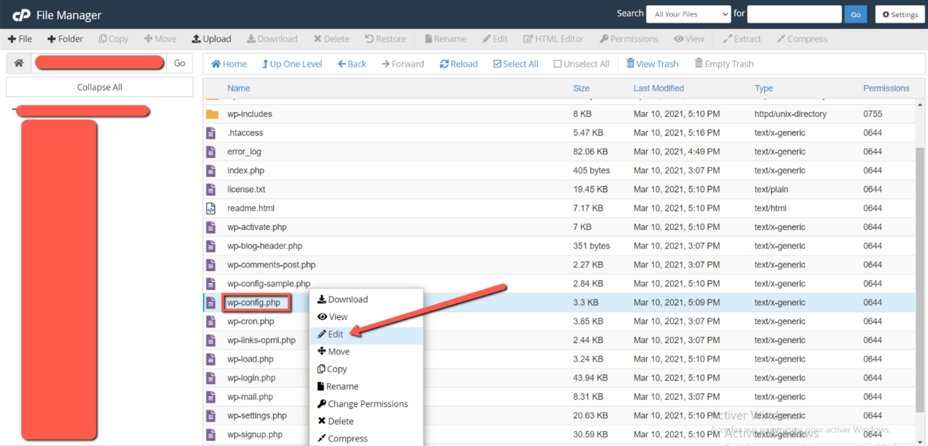Click the search text input field
Screen dimensions: 928x446
[794, 14]
